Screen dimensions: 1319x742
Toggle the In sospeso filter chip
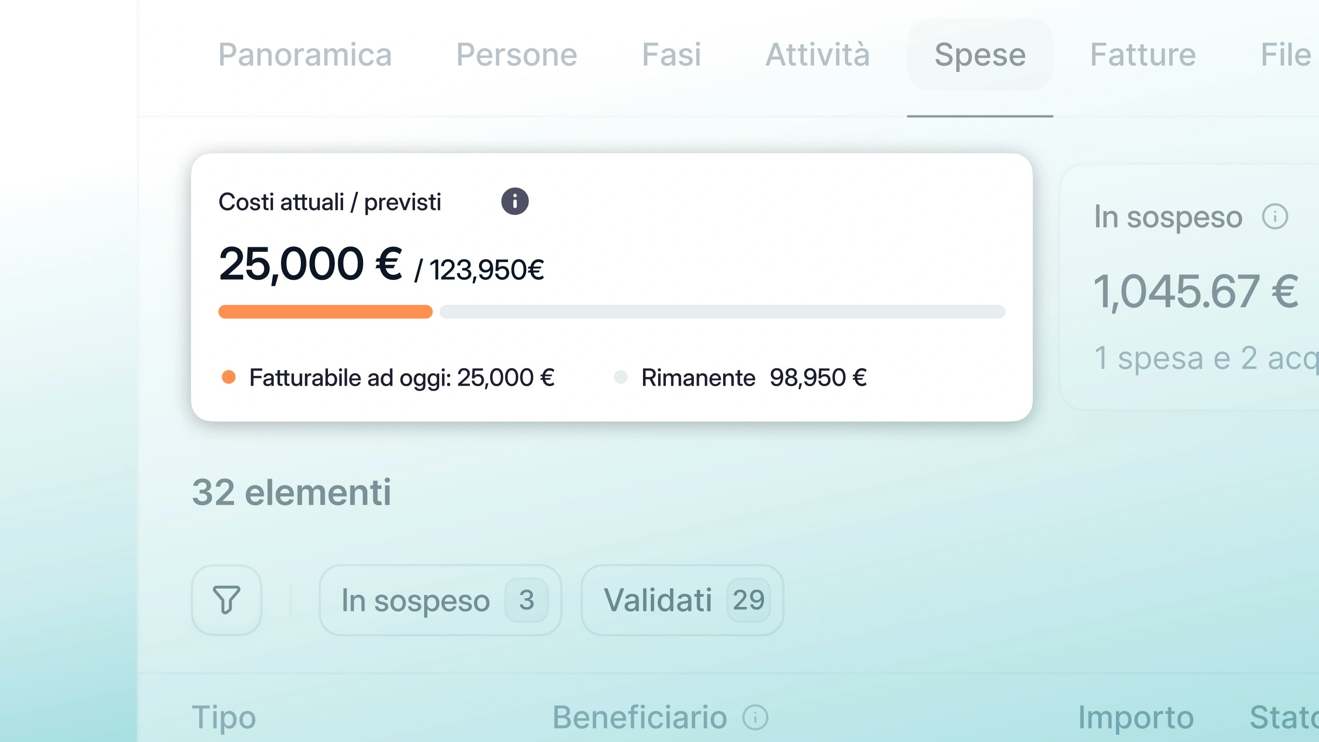pos(440,600)
